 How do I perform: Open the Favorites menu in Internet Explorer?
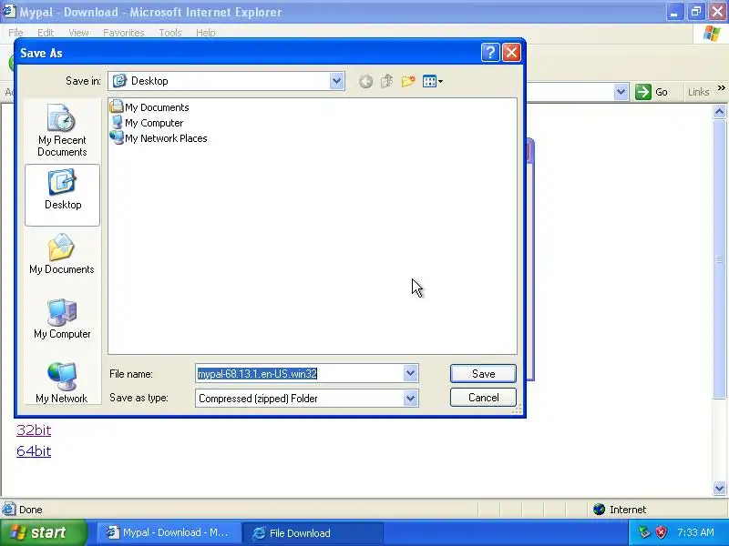(124, 33)
